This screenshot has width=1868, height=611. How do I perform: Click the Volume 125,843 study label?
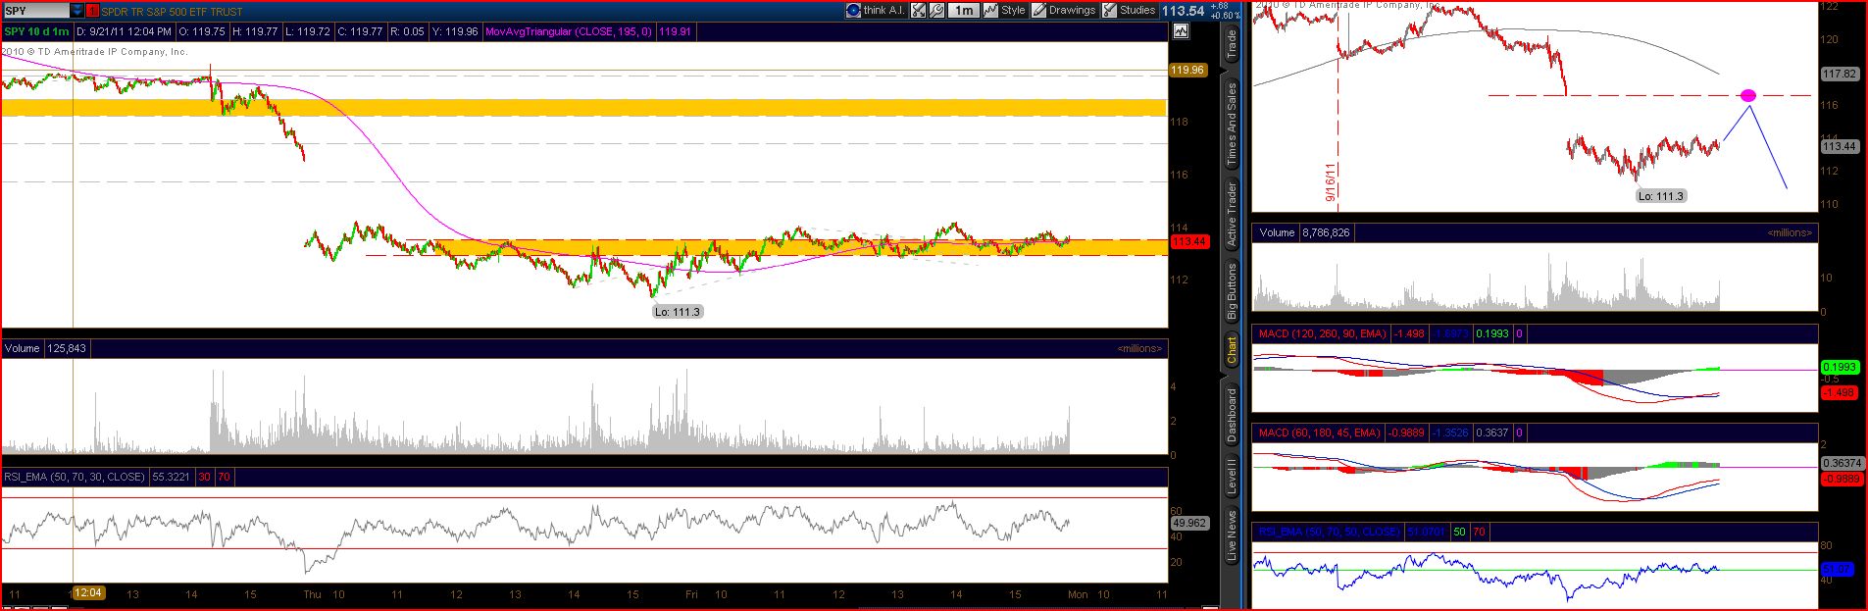point(45,348)
